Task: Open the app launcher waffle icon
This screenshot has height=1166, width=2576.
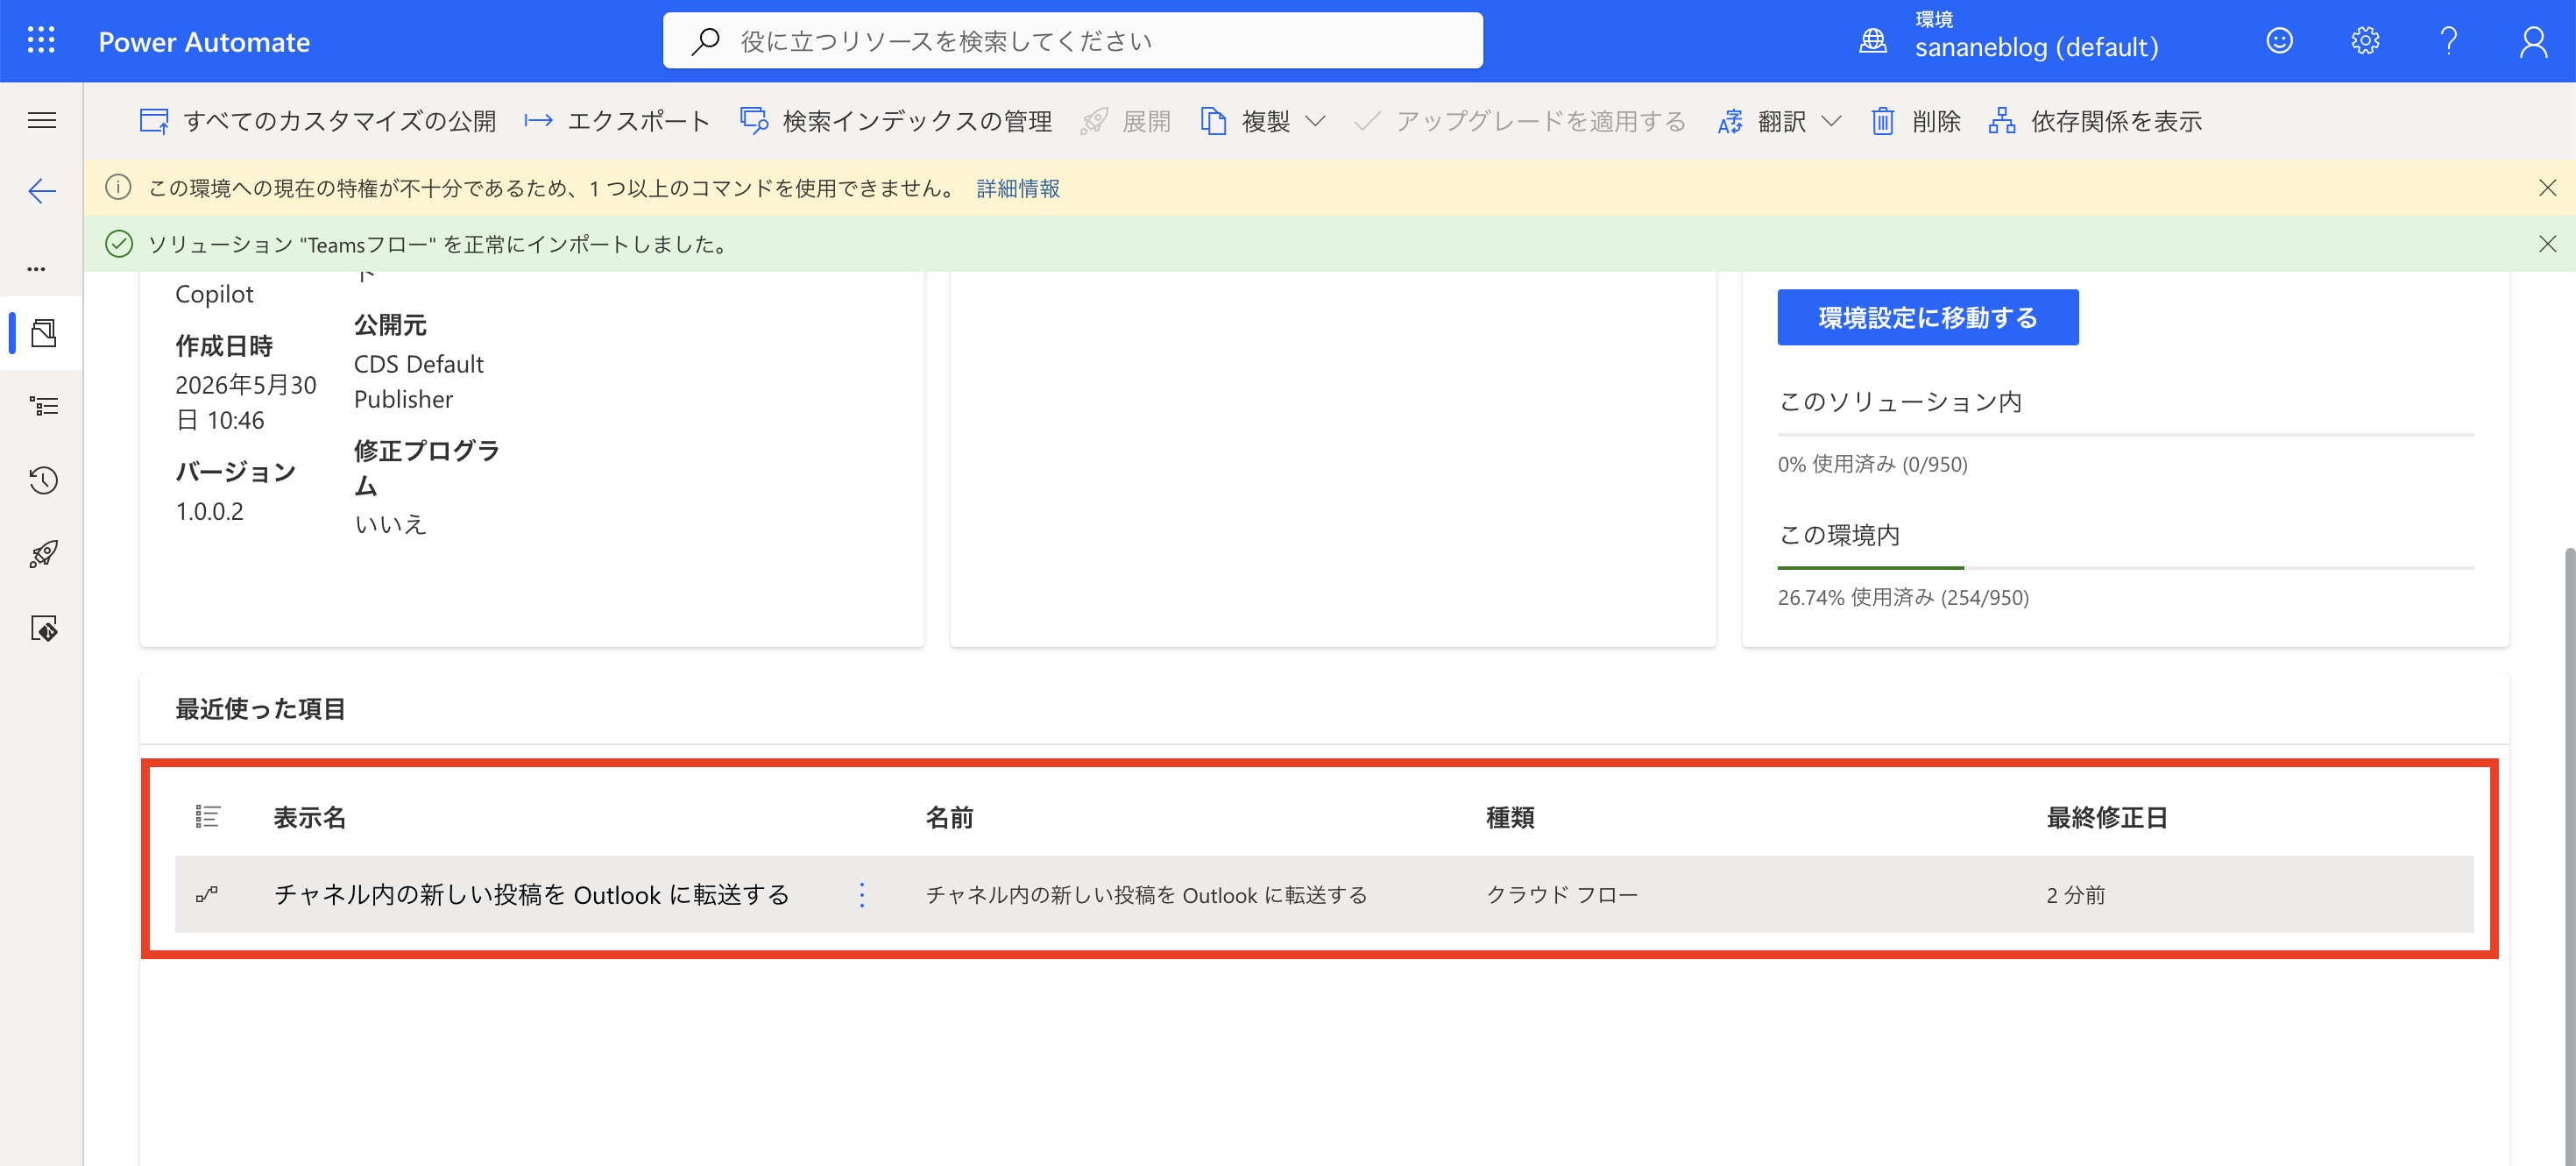Action: click(41, 41)
